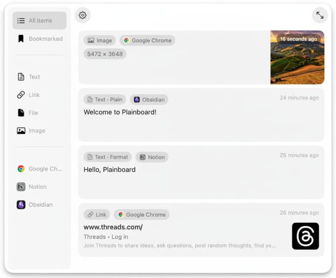Click the Link chain icon in sidebar
The image size is (336, 278).
(21, 94)
